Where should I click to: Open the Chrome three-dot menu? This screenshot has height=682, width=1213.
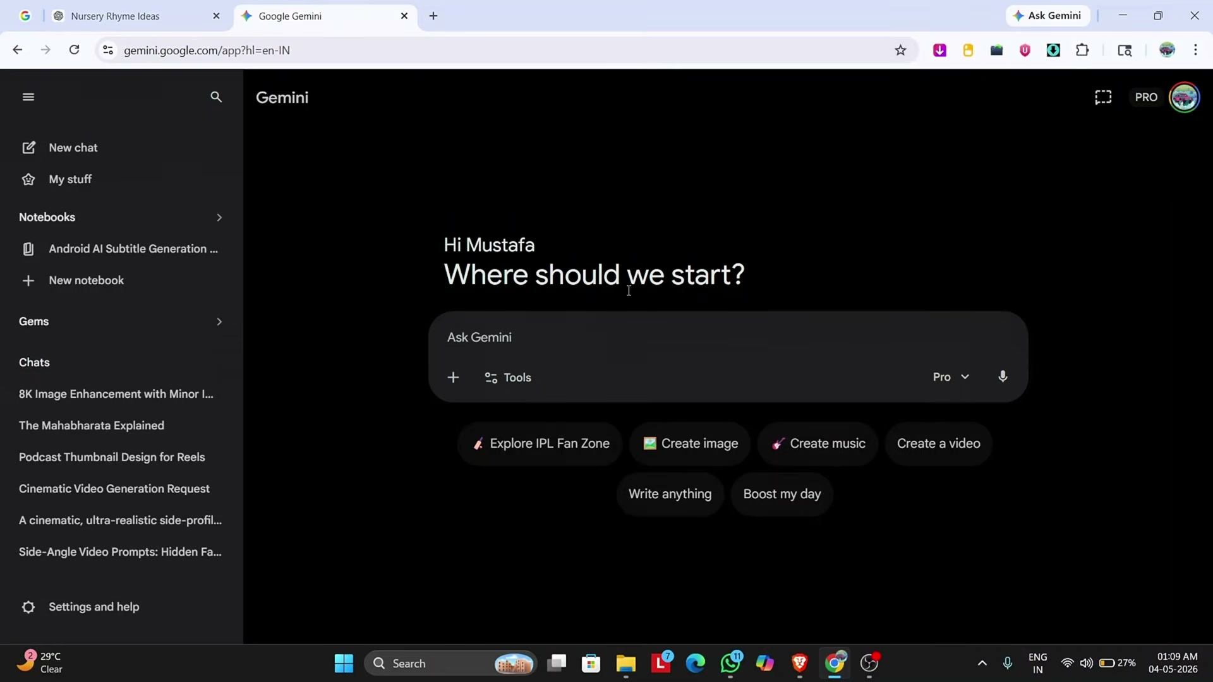1195,50
